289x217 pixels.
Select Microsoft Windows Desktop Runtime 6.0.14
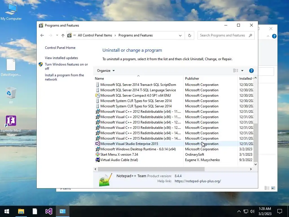coord(138,149)
